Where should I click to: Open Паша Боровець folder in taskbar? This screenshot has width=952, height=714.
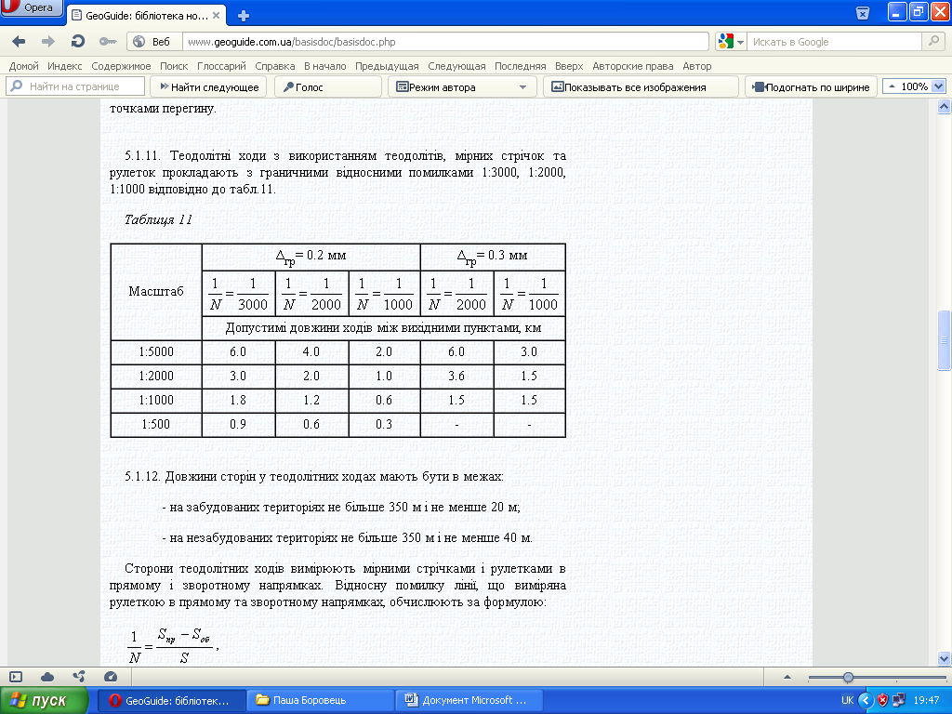[320, 701]
